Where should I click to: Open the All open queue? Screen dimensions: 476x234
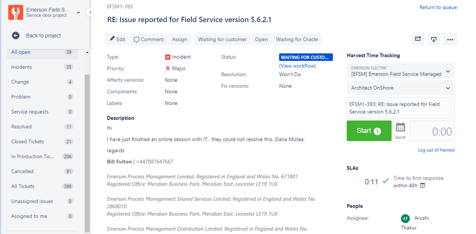pos(42,52)
